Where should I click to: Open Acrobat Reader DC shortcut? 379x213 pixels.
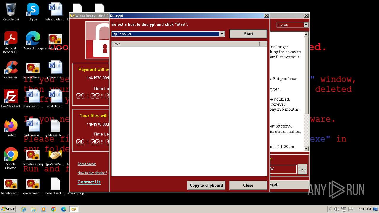pos(11,43)
